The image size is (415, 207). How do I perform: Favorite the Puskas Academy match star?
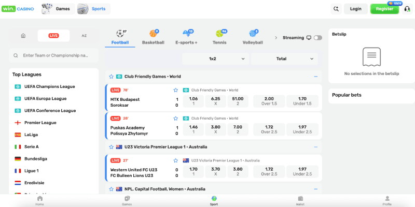pos(175,119)
